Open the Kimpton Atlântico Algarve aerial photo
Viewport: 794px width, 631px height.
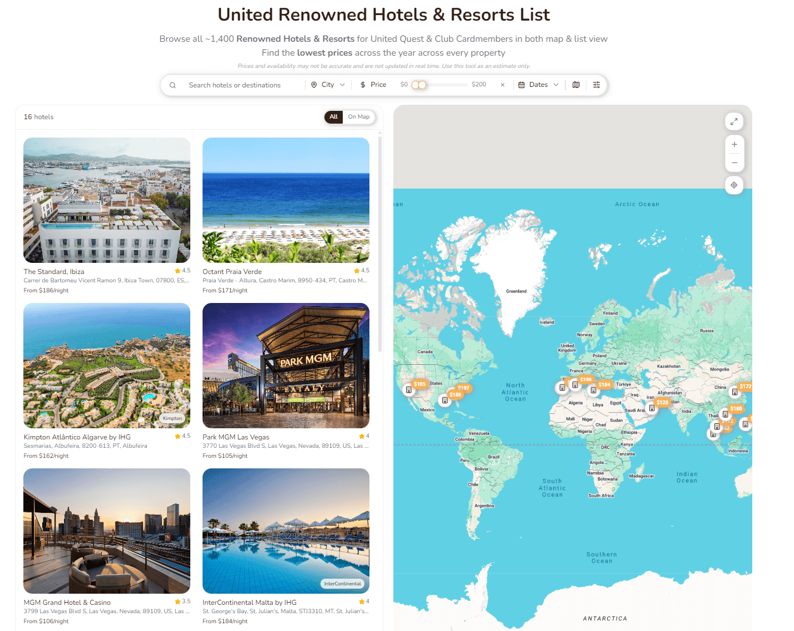(x=107, y=365)
